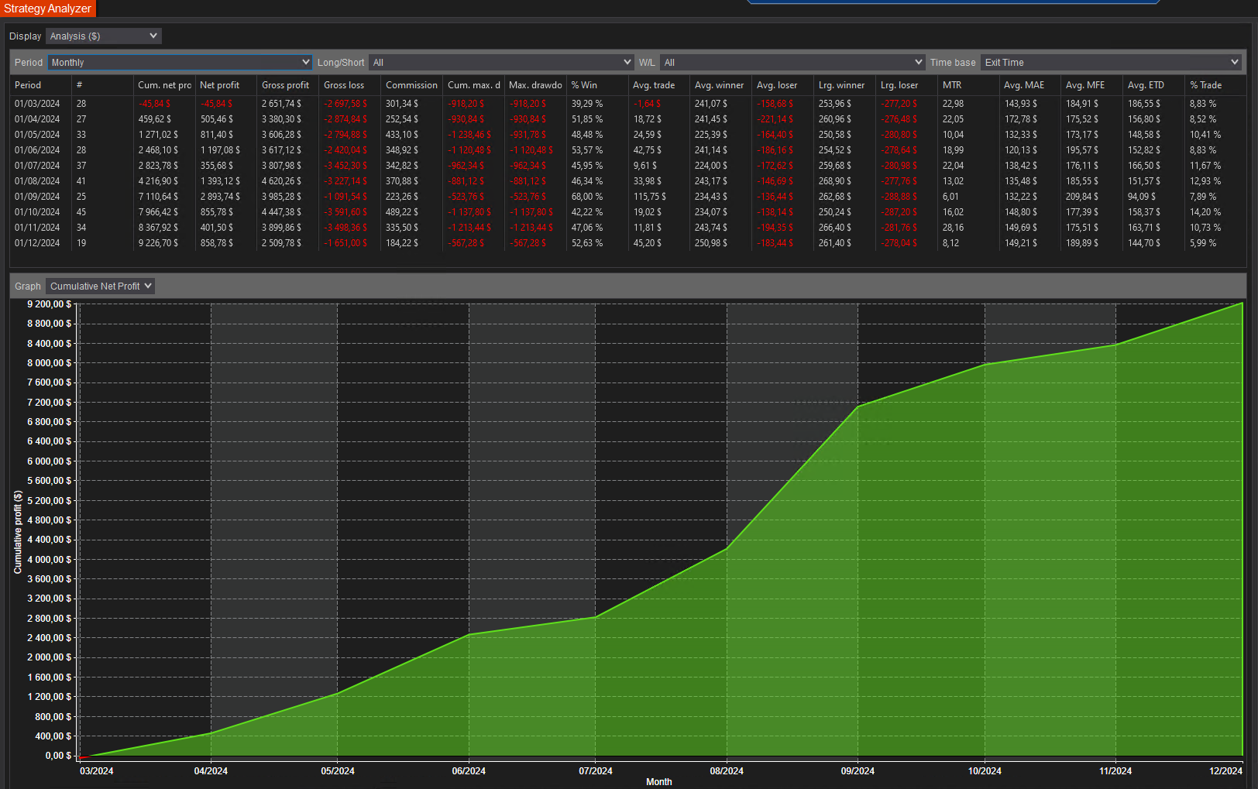
Task: Select the 01/09/2024 period row
Action: click(628, 197)
